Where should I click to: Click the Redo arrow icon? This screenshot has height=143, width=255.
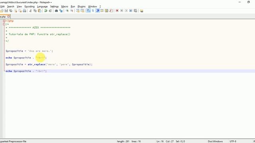pos(50,11)
